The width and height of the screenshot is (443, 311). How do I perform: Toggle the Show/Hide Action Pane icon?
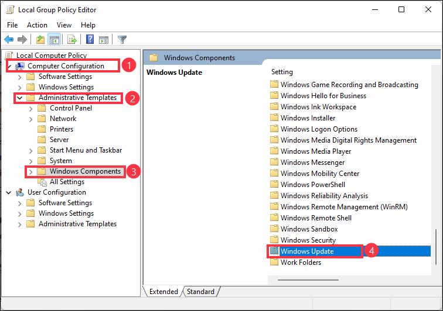tap(104, 40)
